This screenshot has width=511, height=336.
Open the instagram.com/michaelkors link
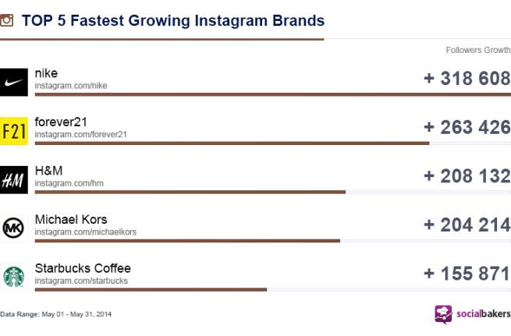coord(85,232)
